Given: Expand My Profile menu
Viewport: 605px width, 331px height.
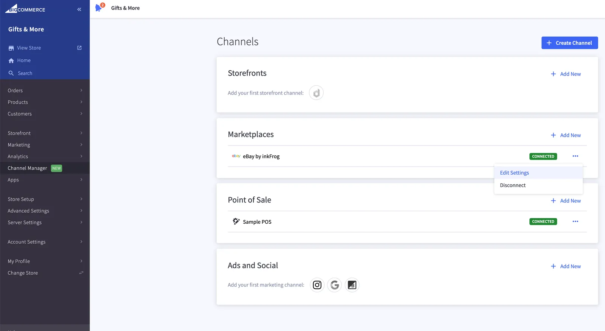Looking at the screenshot, I should [x=45, y=261].
